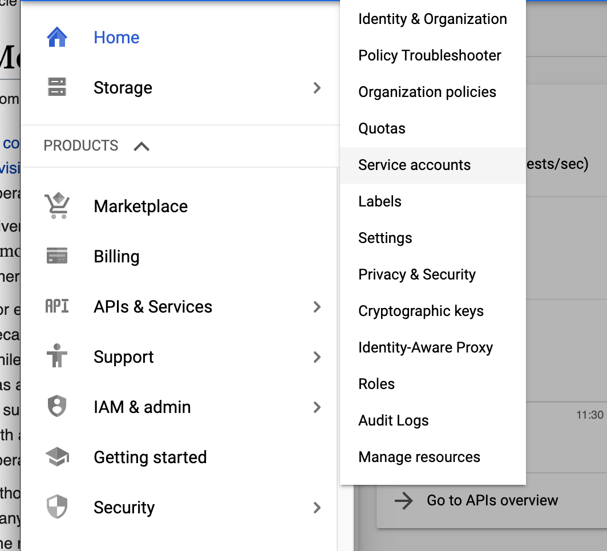Viewport: 607px width, 551px height.
Task: Collapse the PRODUCTS section chevron
Action: pos(141,146)
